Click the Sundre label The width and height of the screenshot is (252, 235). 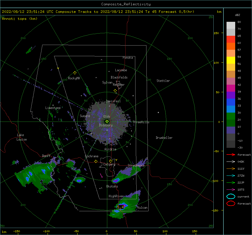pos(85,116)
